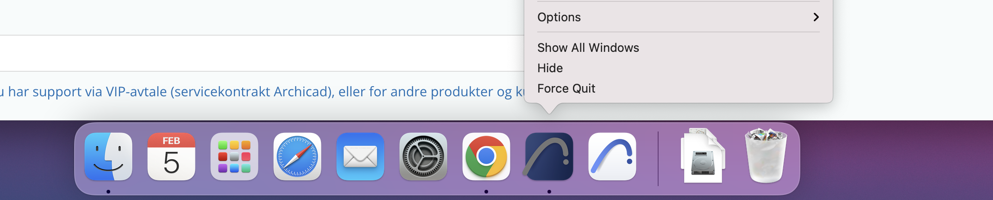The width and height of the screenshot is (993, 200).
Task: Click the running indicator dot under Chrome
Action: pyautogui.click(x=486, y=192)
